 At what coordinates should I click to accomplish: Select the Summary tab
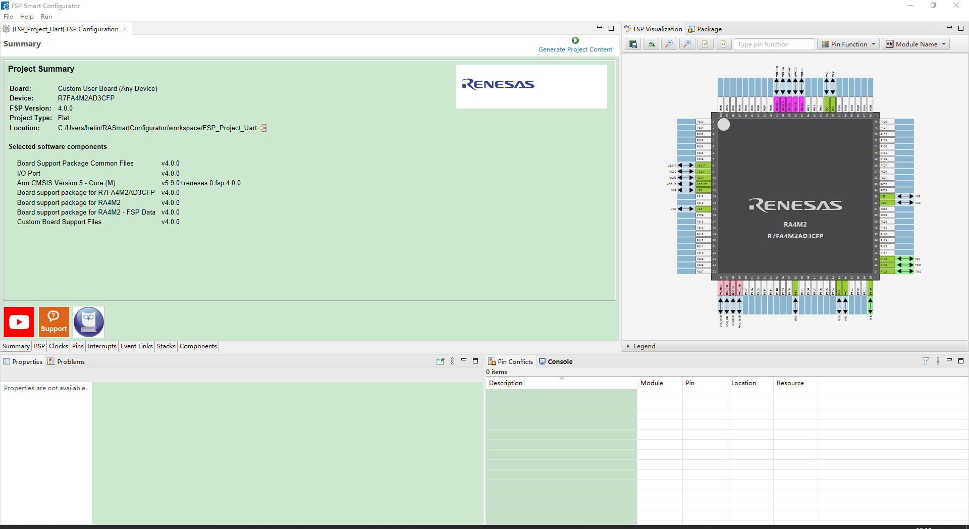click(16, 346)
